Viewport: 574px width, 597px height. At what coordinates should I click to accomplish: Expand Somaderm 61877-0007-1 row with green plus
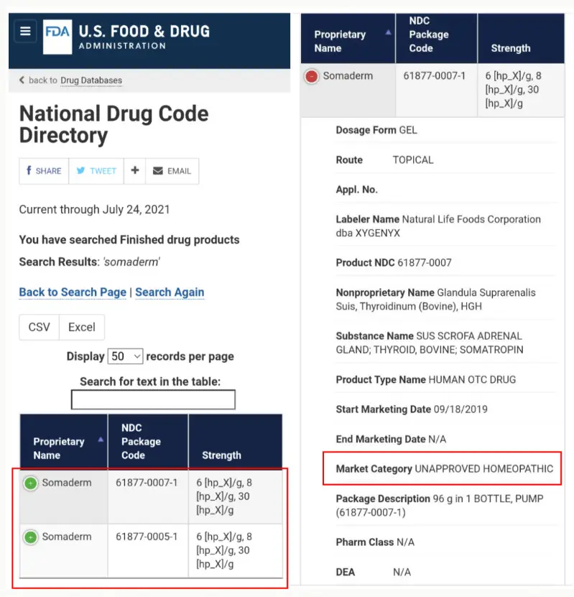[x=30, y=483]
